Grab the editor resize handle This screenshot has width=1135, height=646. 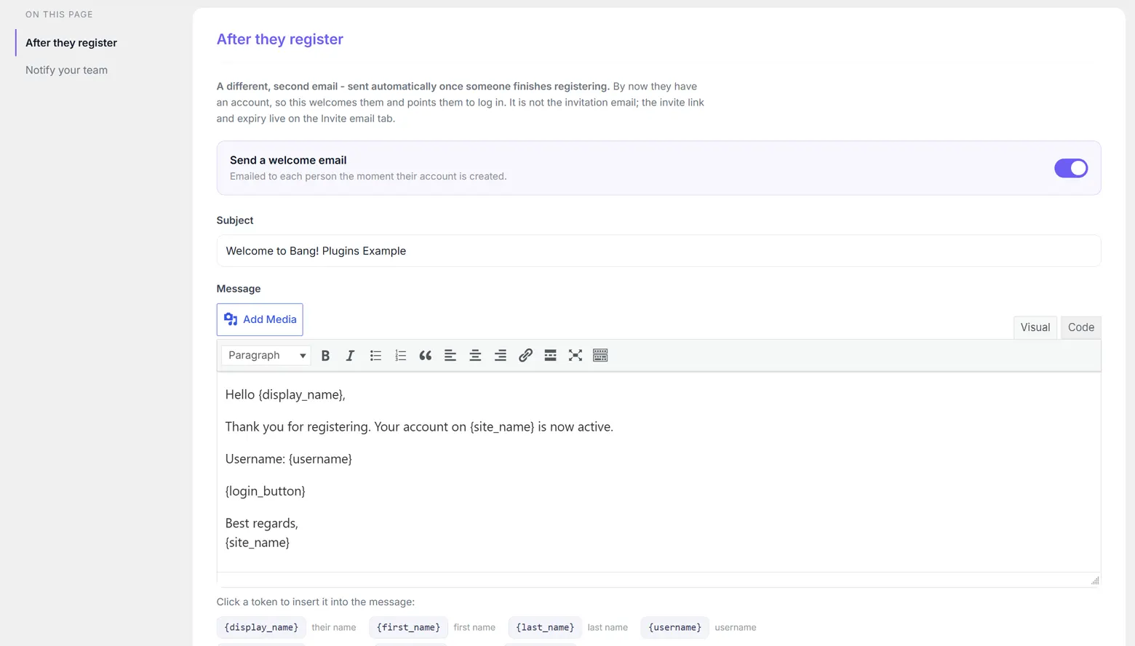pyautogui.click(x=1095, y=581)
